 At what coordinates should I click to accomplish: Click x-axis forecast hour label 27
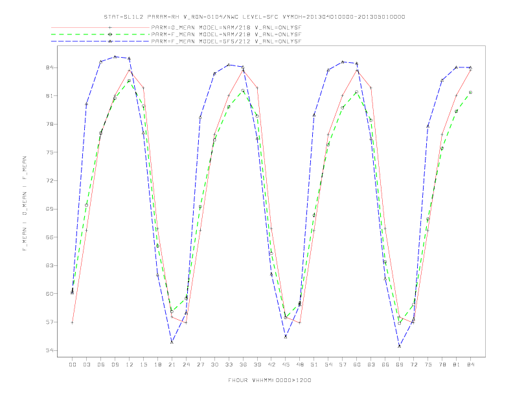click(x=200, y=365)
